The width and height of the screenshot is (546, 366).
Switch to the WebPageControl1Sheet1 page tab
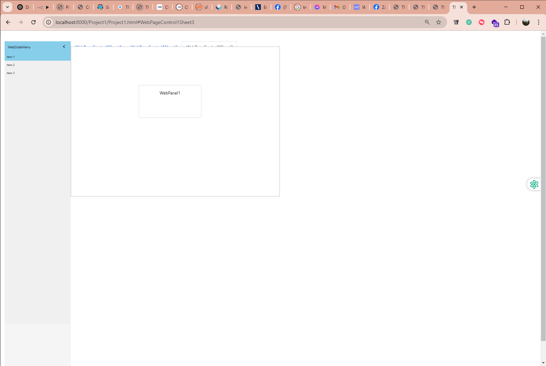click(x=98, y=45)
